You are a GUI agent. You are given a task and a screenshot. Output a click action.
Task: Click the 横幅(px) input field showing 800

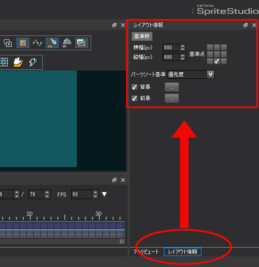[x=171, y=48]
